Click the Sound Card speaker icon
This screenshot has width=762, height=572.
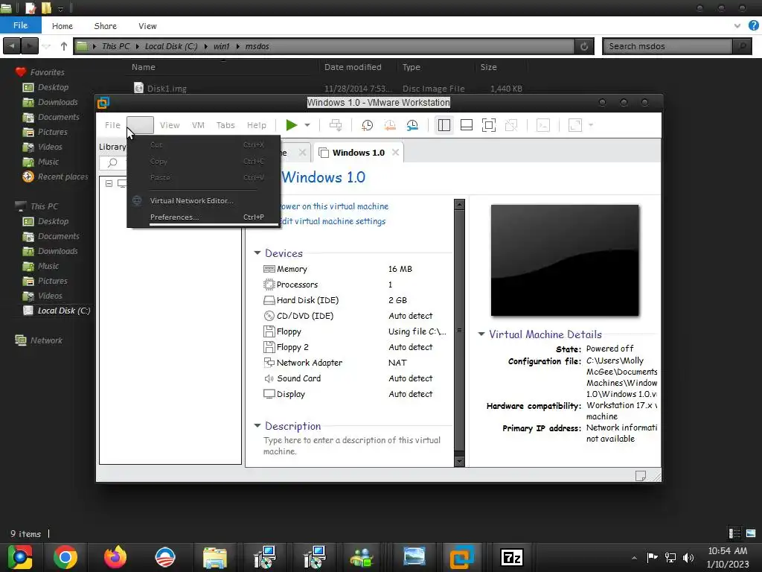pyautogui.click(x=269, y=378)
